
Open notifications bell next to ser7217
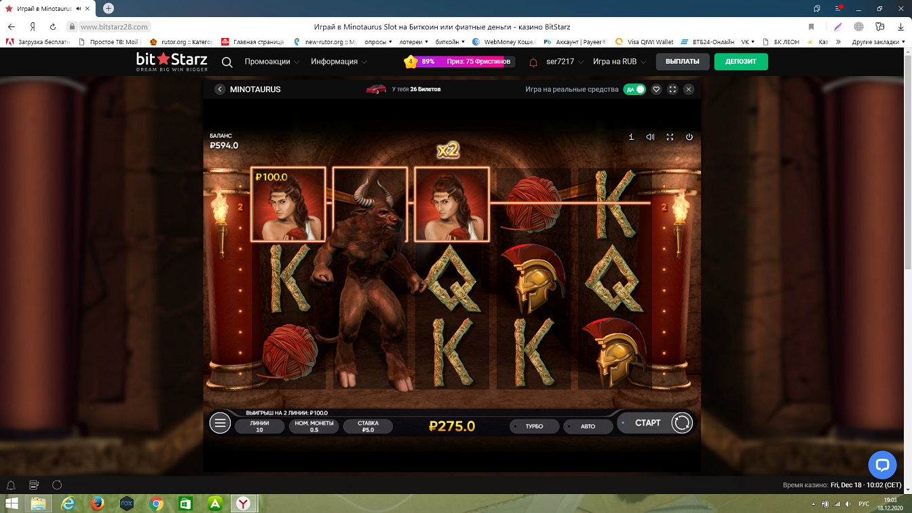[x=533, y=62]
